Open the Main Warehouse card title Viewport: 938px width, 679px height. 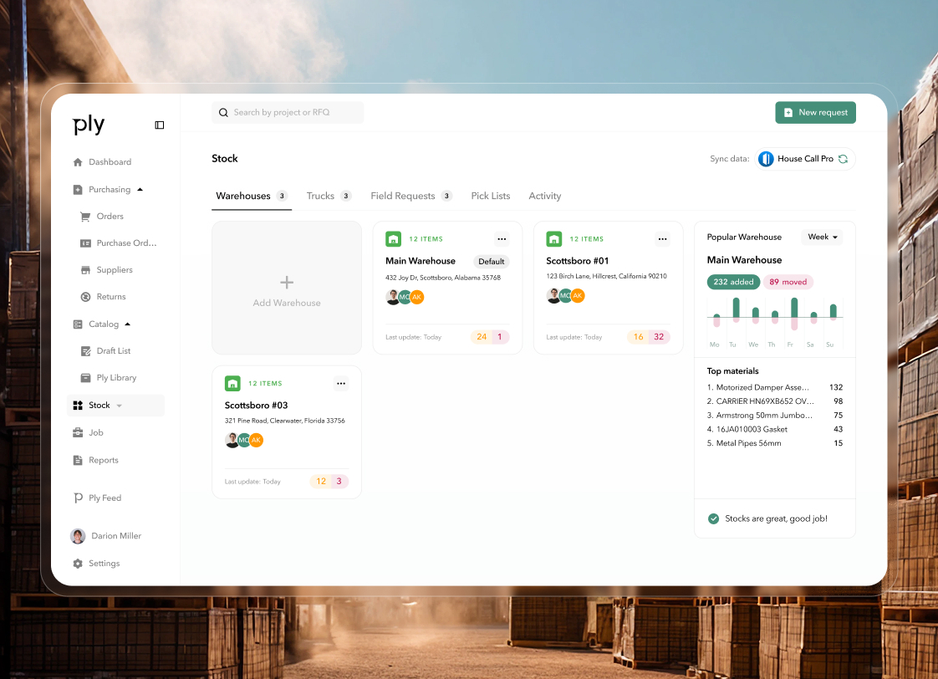421,262
